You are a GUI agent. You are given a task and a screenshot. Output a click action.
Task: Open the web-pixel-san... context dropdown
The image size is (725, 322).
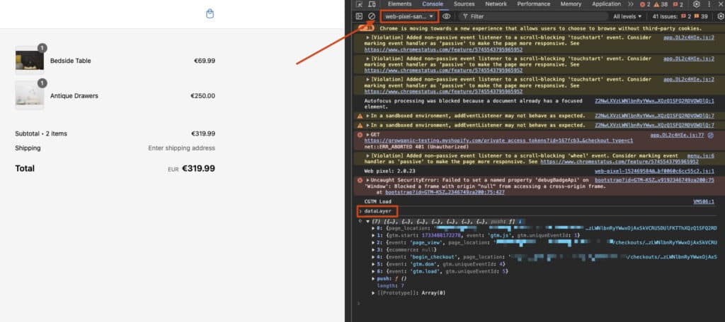409,16
